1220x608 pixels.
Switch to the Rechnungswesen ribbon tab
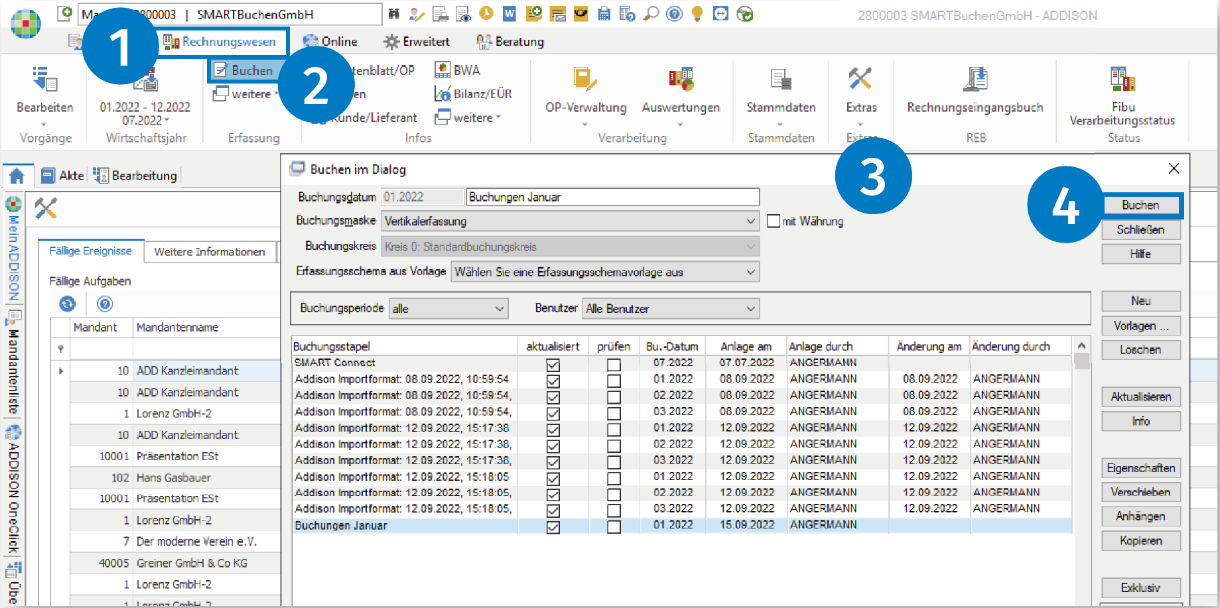[220, 42]
